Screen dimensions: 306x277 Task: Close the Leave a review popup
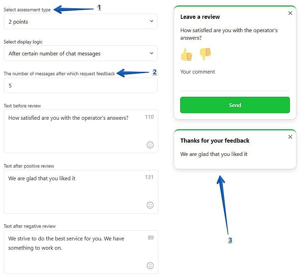tap(290, 13)
